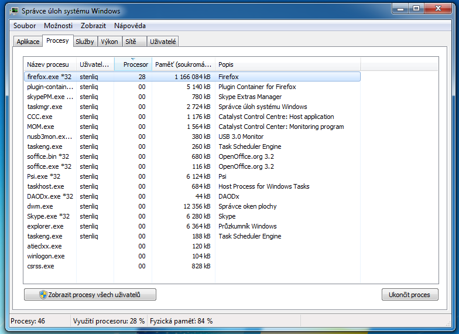Viewport: 459px width, 334px height.
Task: Click the Správce oken plochy description
Action: (247, 206)
